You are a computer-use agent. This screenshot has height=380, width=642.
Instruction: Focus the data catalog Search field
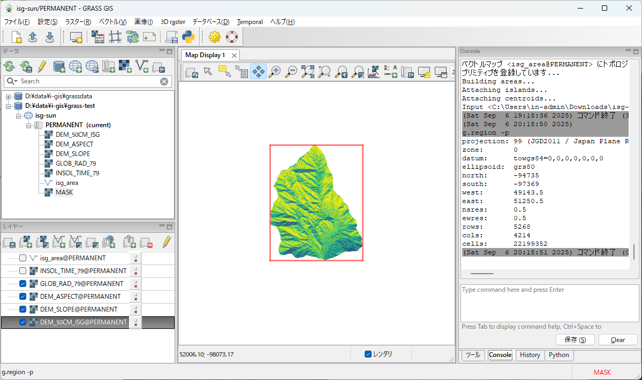88,81
